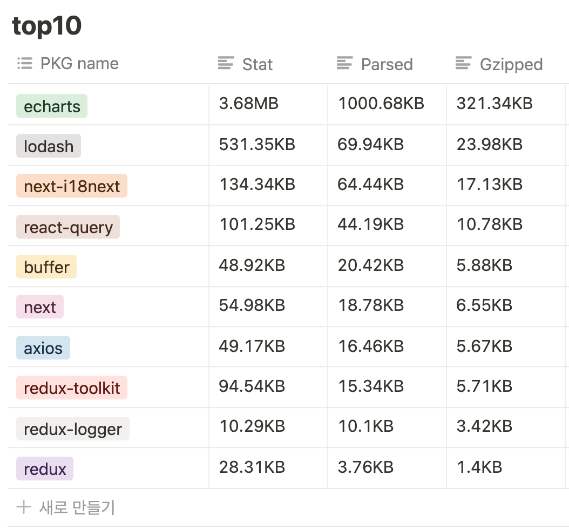Click the 16.46KB Parsed cell
The width and height of the screenshot is (569, 530).
click(x=387, y=347)
